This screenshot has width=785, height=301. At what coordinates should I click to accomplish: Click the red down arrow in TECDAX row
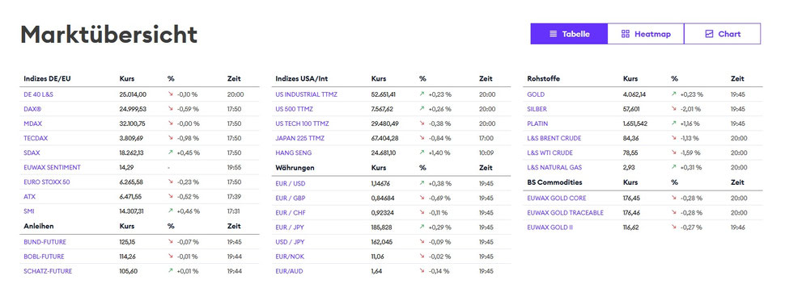point(170,138)
